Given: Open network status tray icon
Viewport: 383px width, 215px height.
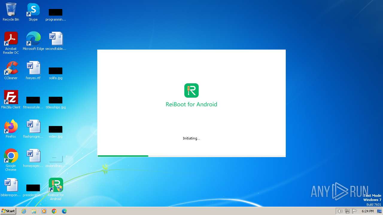Looking at the screenshot, I should (x=347, y=211).
